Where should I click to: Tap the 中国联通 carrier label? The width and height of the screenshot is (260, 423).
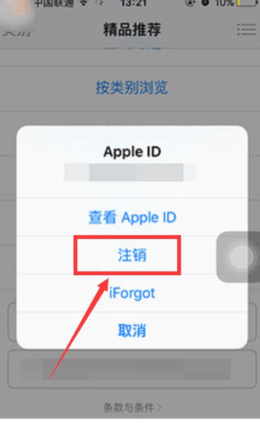pos(54,3)
